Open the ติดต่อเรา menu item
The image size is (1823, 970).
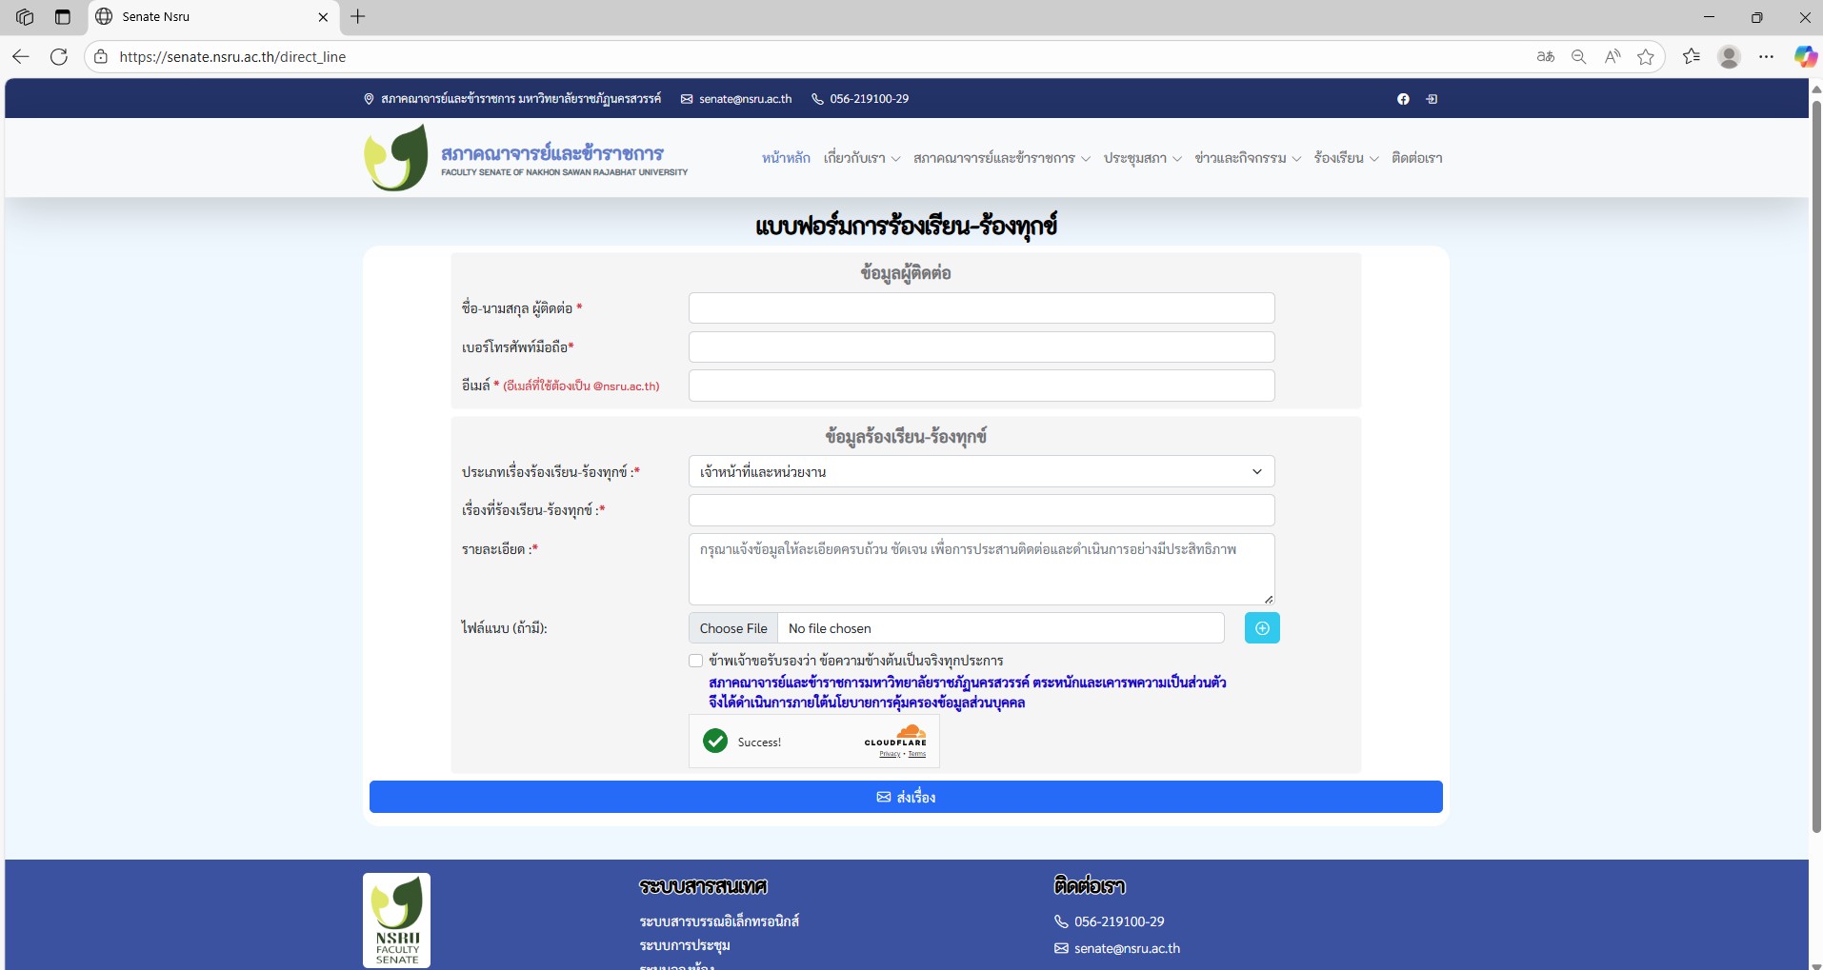[1416, 158]
